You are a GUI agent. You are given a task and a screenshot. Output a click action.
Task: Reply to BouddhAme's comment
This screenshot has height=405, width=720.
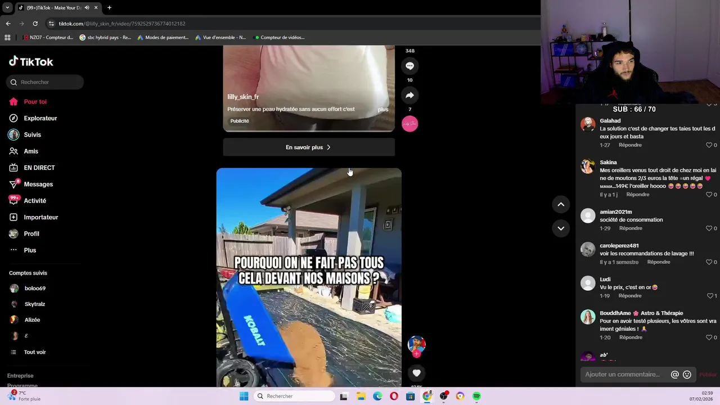coord(631,337)
